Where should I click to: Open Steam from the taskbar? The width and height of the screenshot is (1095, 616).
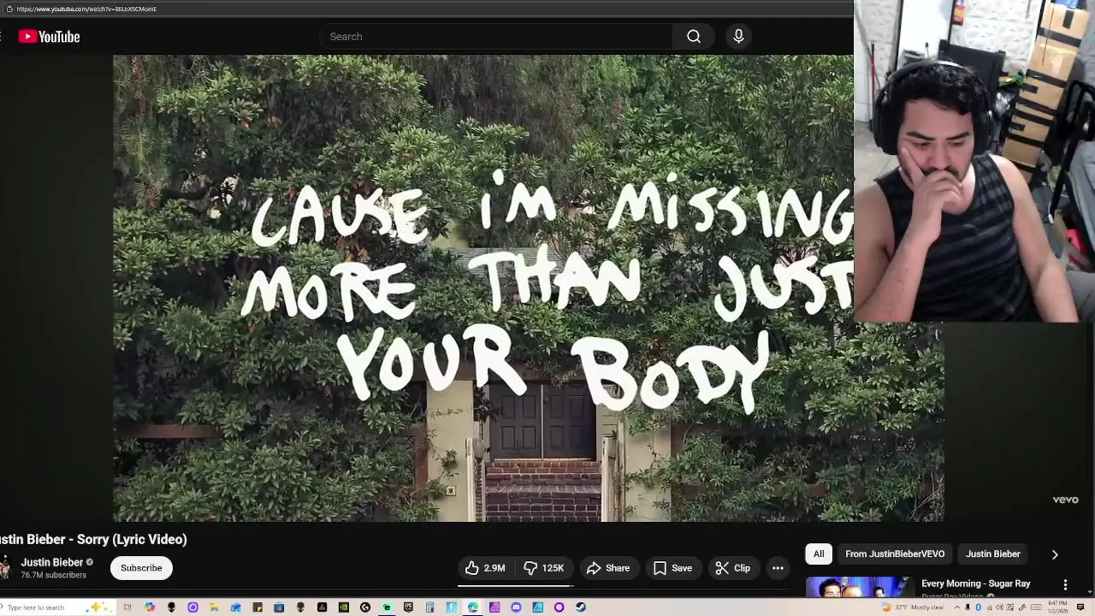[x=580, y=607]
